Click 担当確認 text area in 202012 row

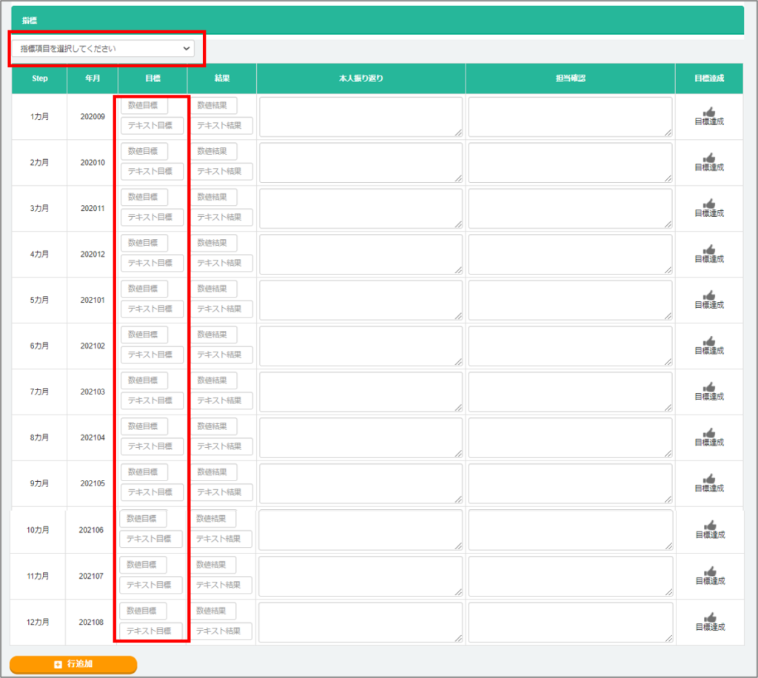coord(570,255)
